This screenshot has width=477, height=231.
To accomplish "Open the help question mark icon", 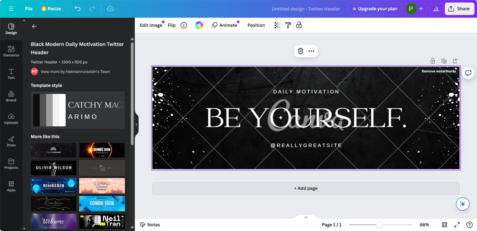I will (x=470, y=225).
